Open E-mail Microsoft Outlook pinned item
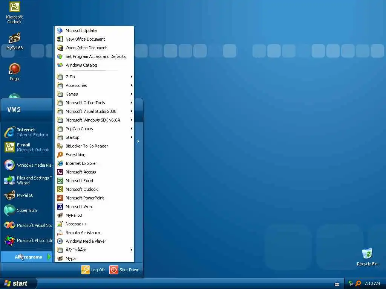Image resolution: width=386 pixels, height=289 pixels. point(27,147)
